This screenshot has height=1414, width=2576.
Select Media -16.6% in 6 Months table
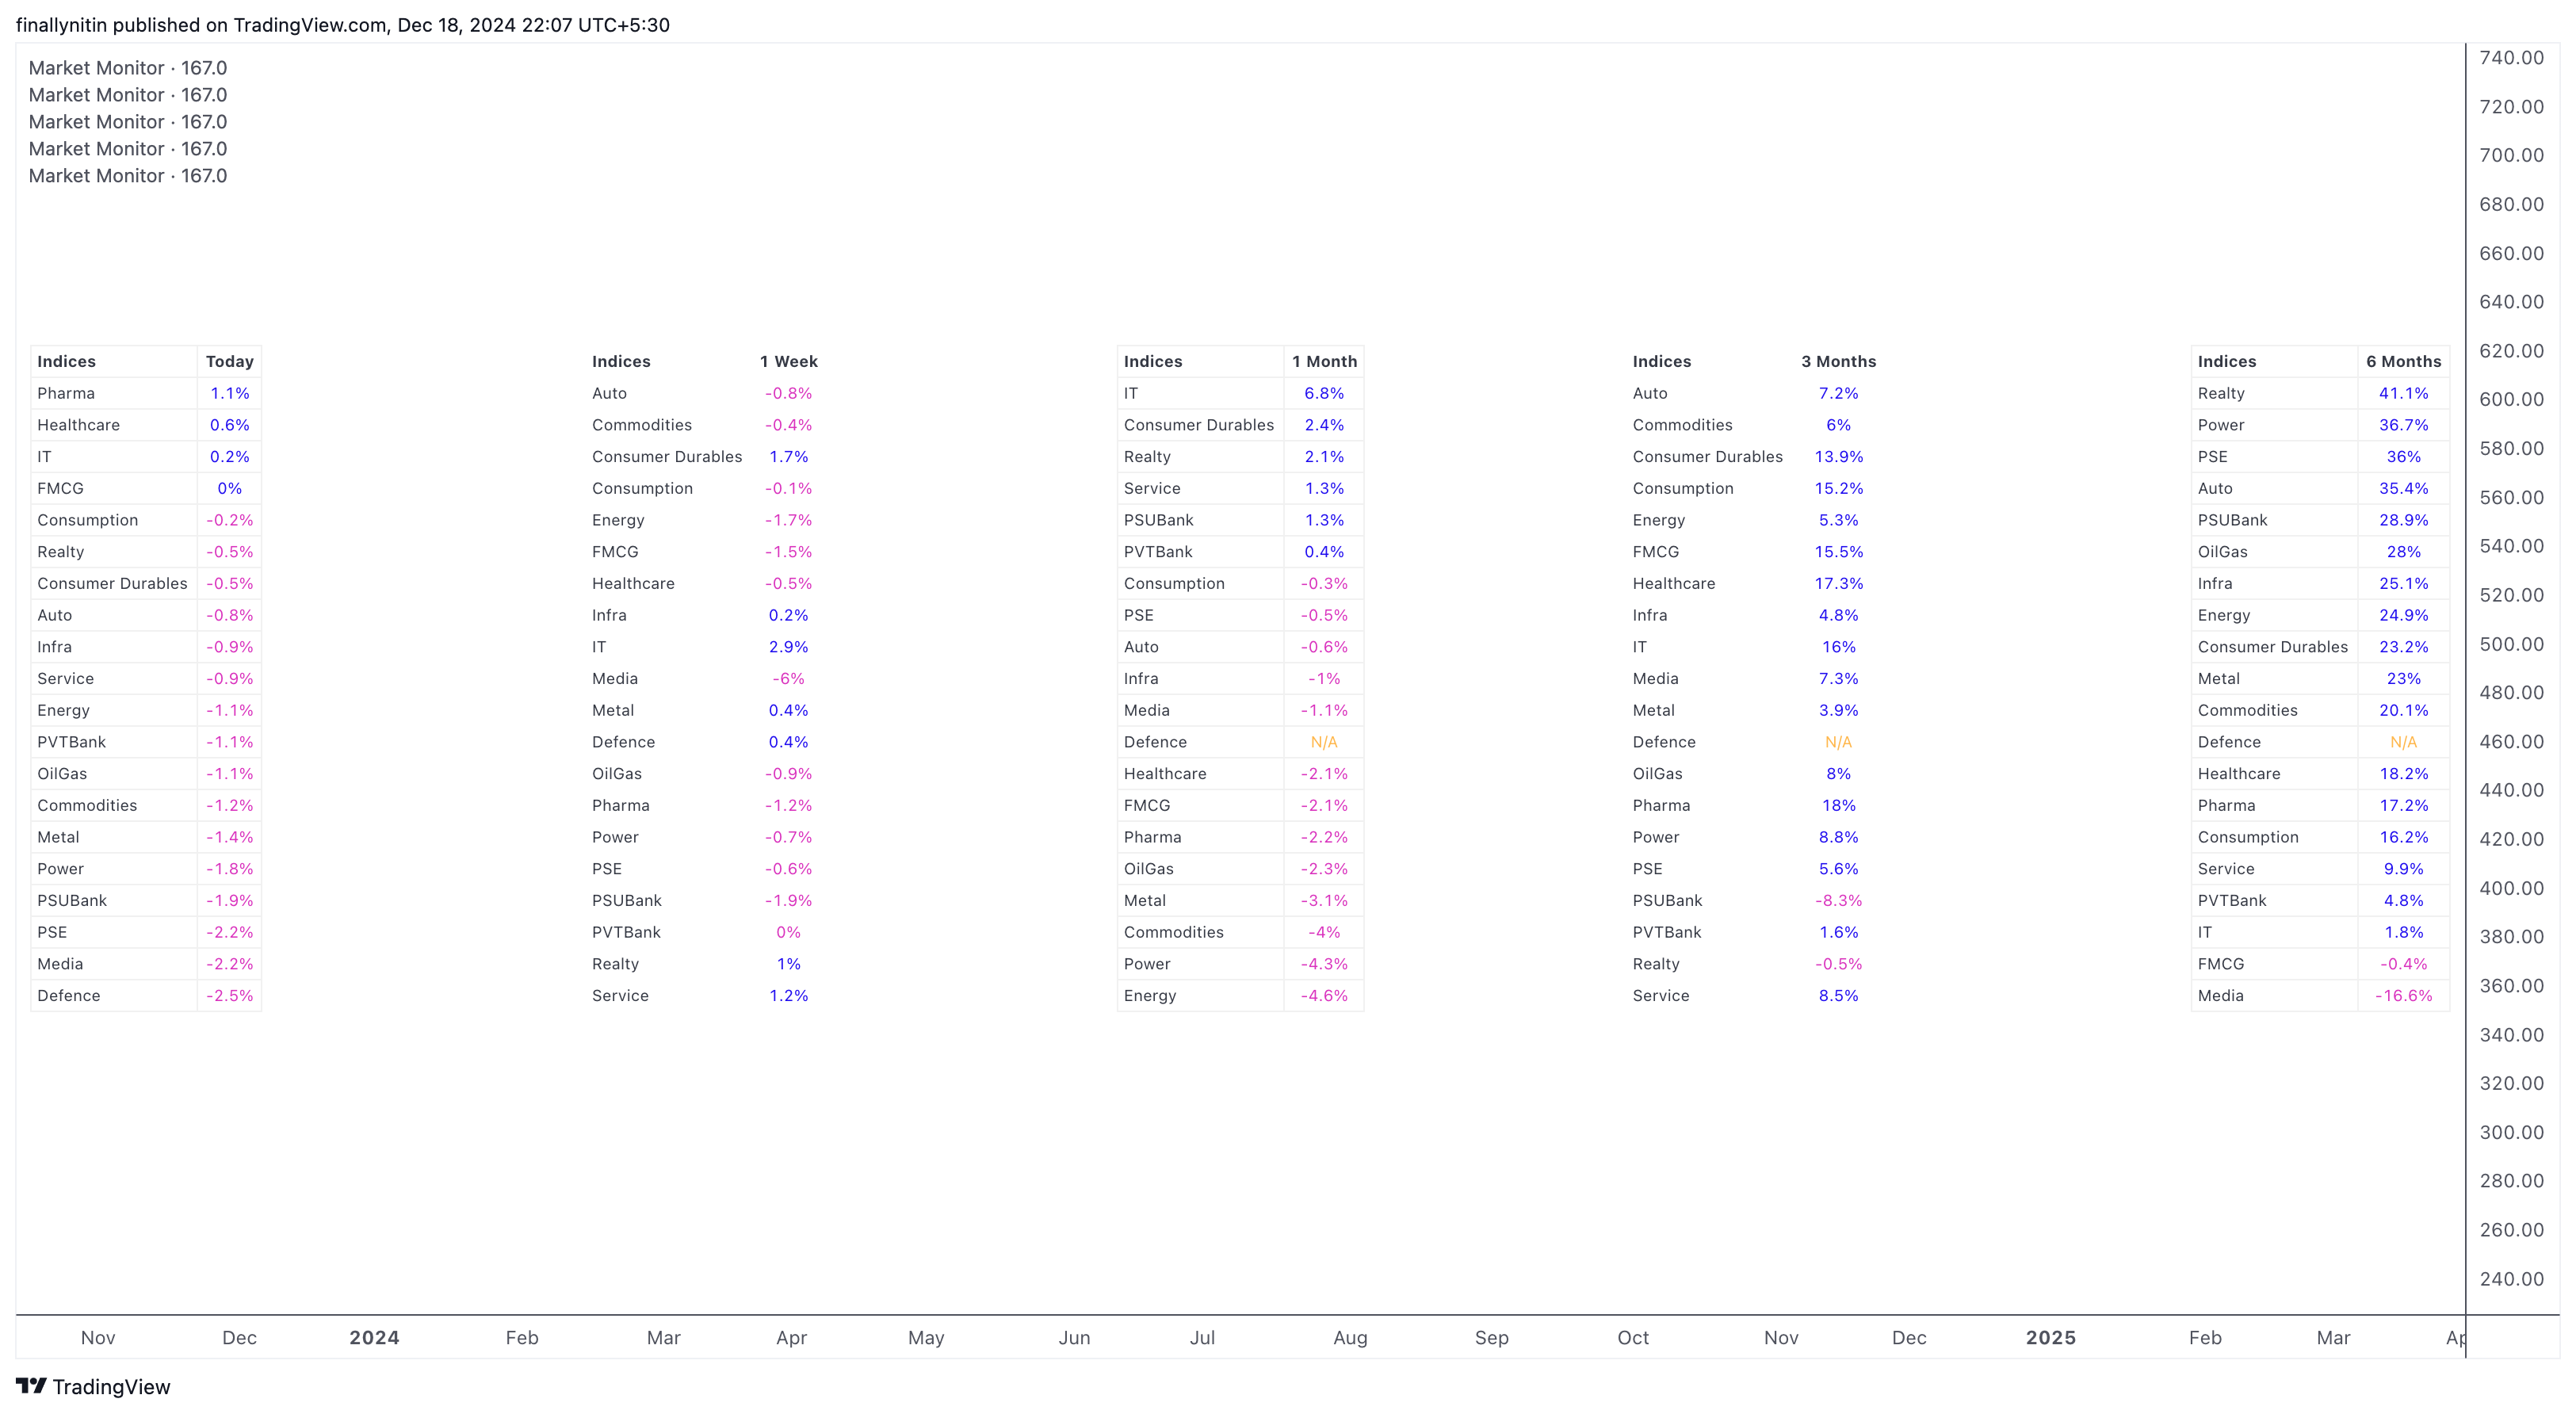tap(2404, 995)
